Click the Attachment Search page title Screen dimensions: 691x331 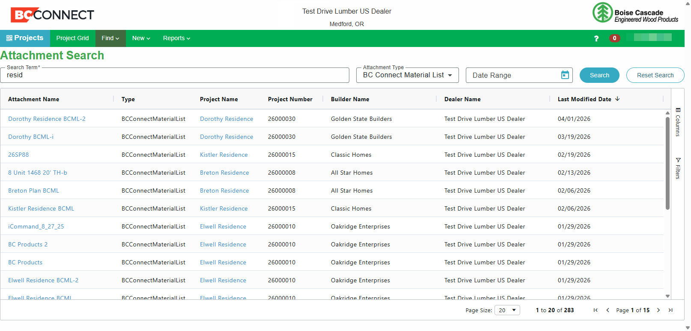(52, 56)
